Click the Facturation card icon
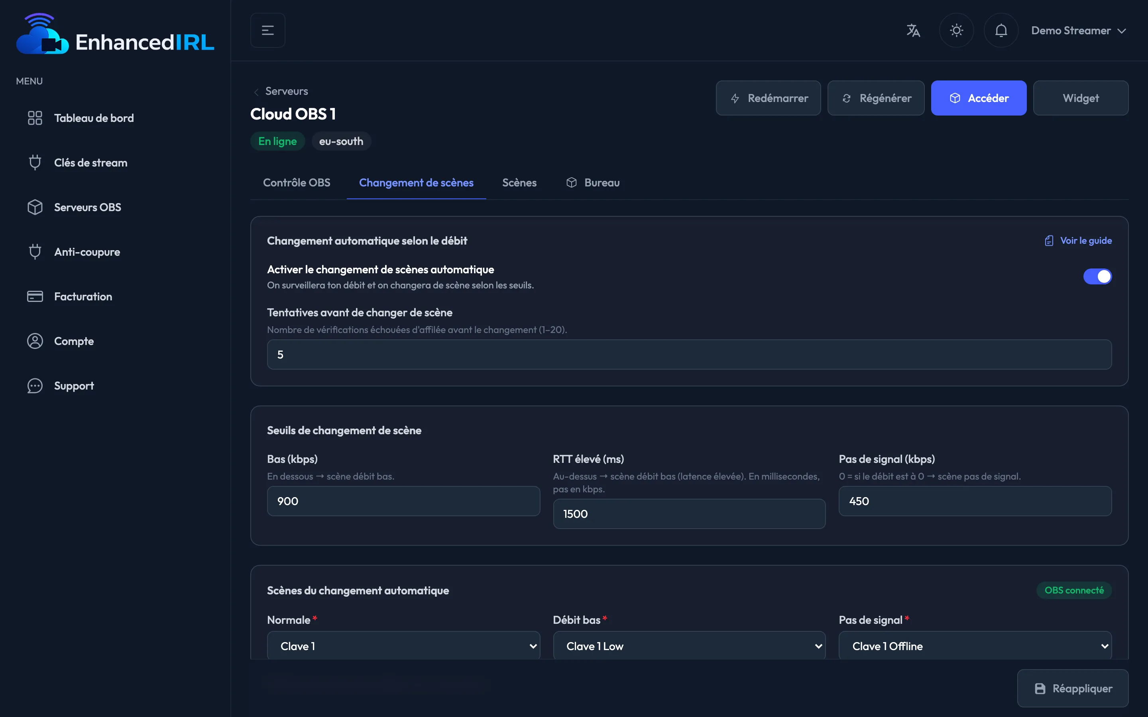Screen dimensions: 1148x717 35,296
